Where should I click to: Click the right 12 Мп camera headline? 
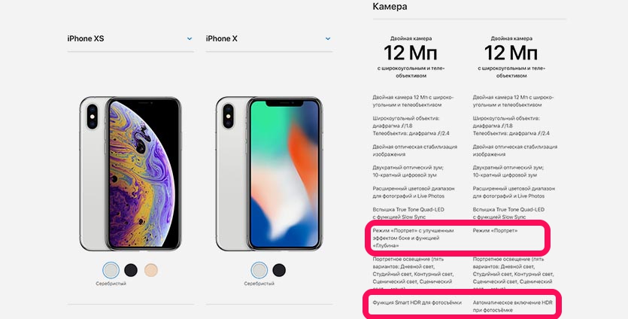pyautogui.click(x=511, y=53)
